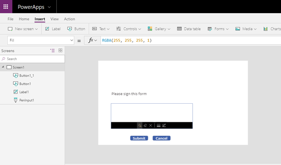
Task: Expand the New screen dropdown
Action: point(37,29)
